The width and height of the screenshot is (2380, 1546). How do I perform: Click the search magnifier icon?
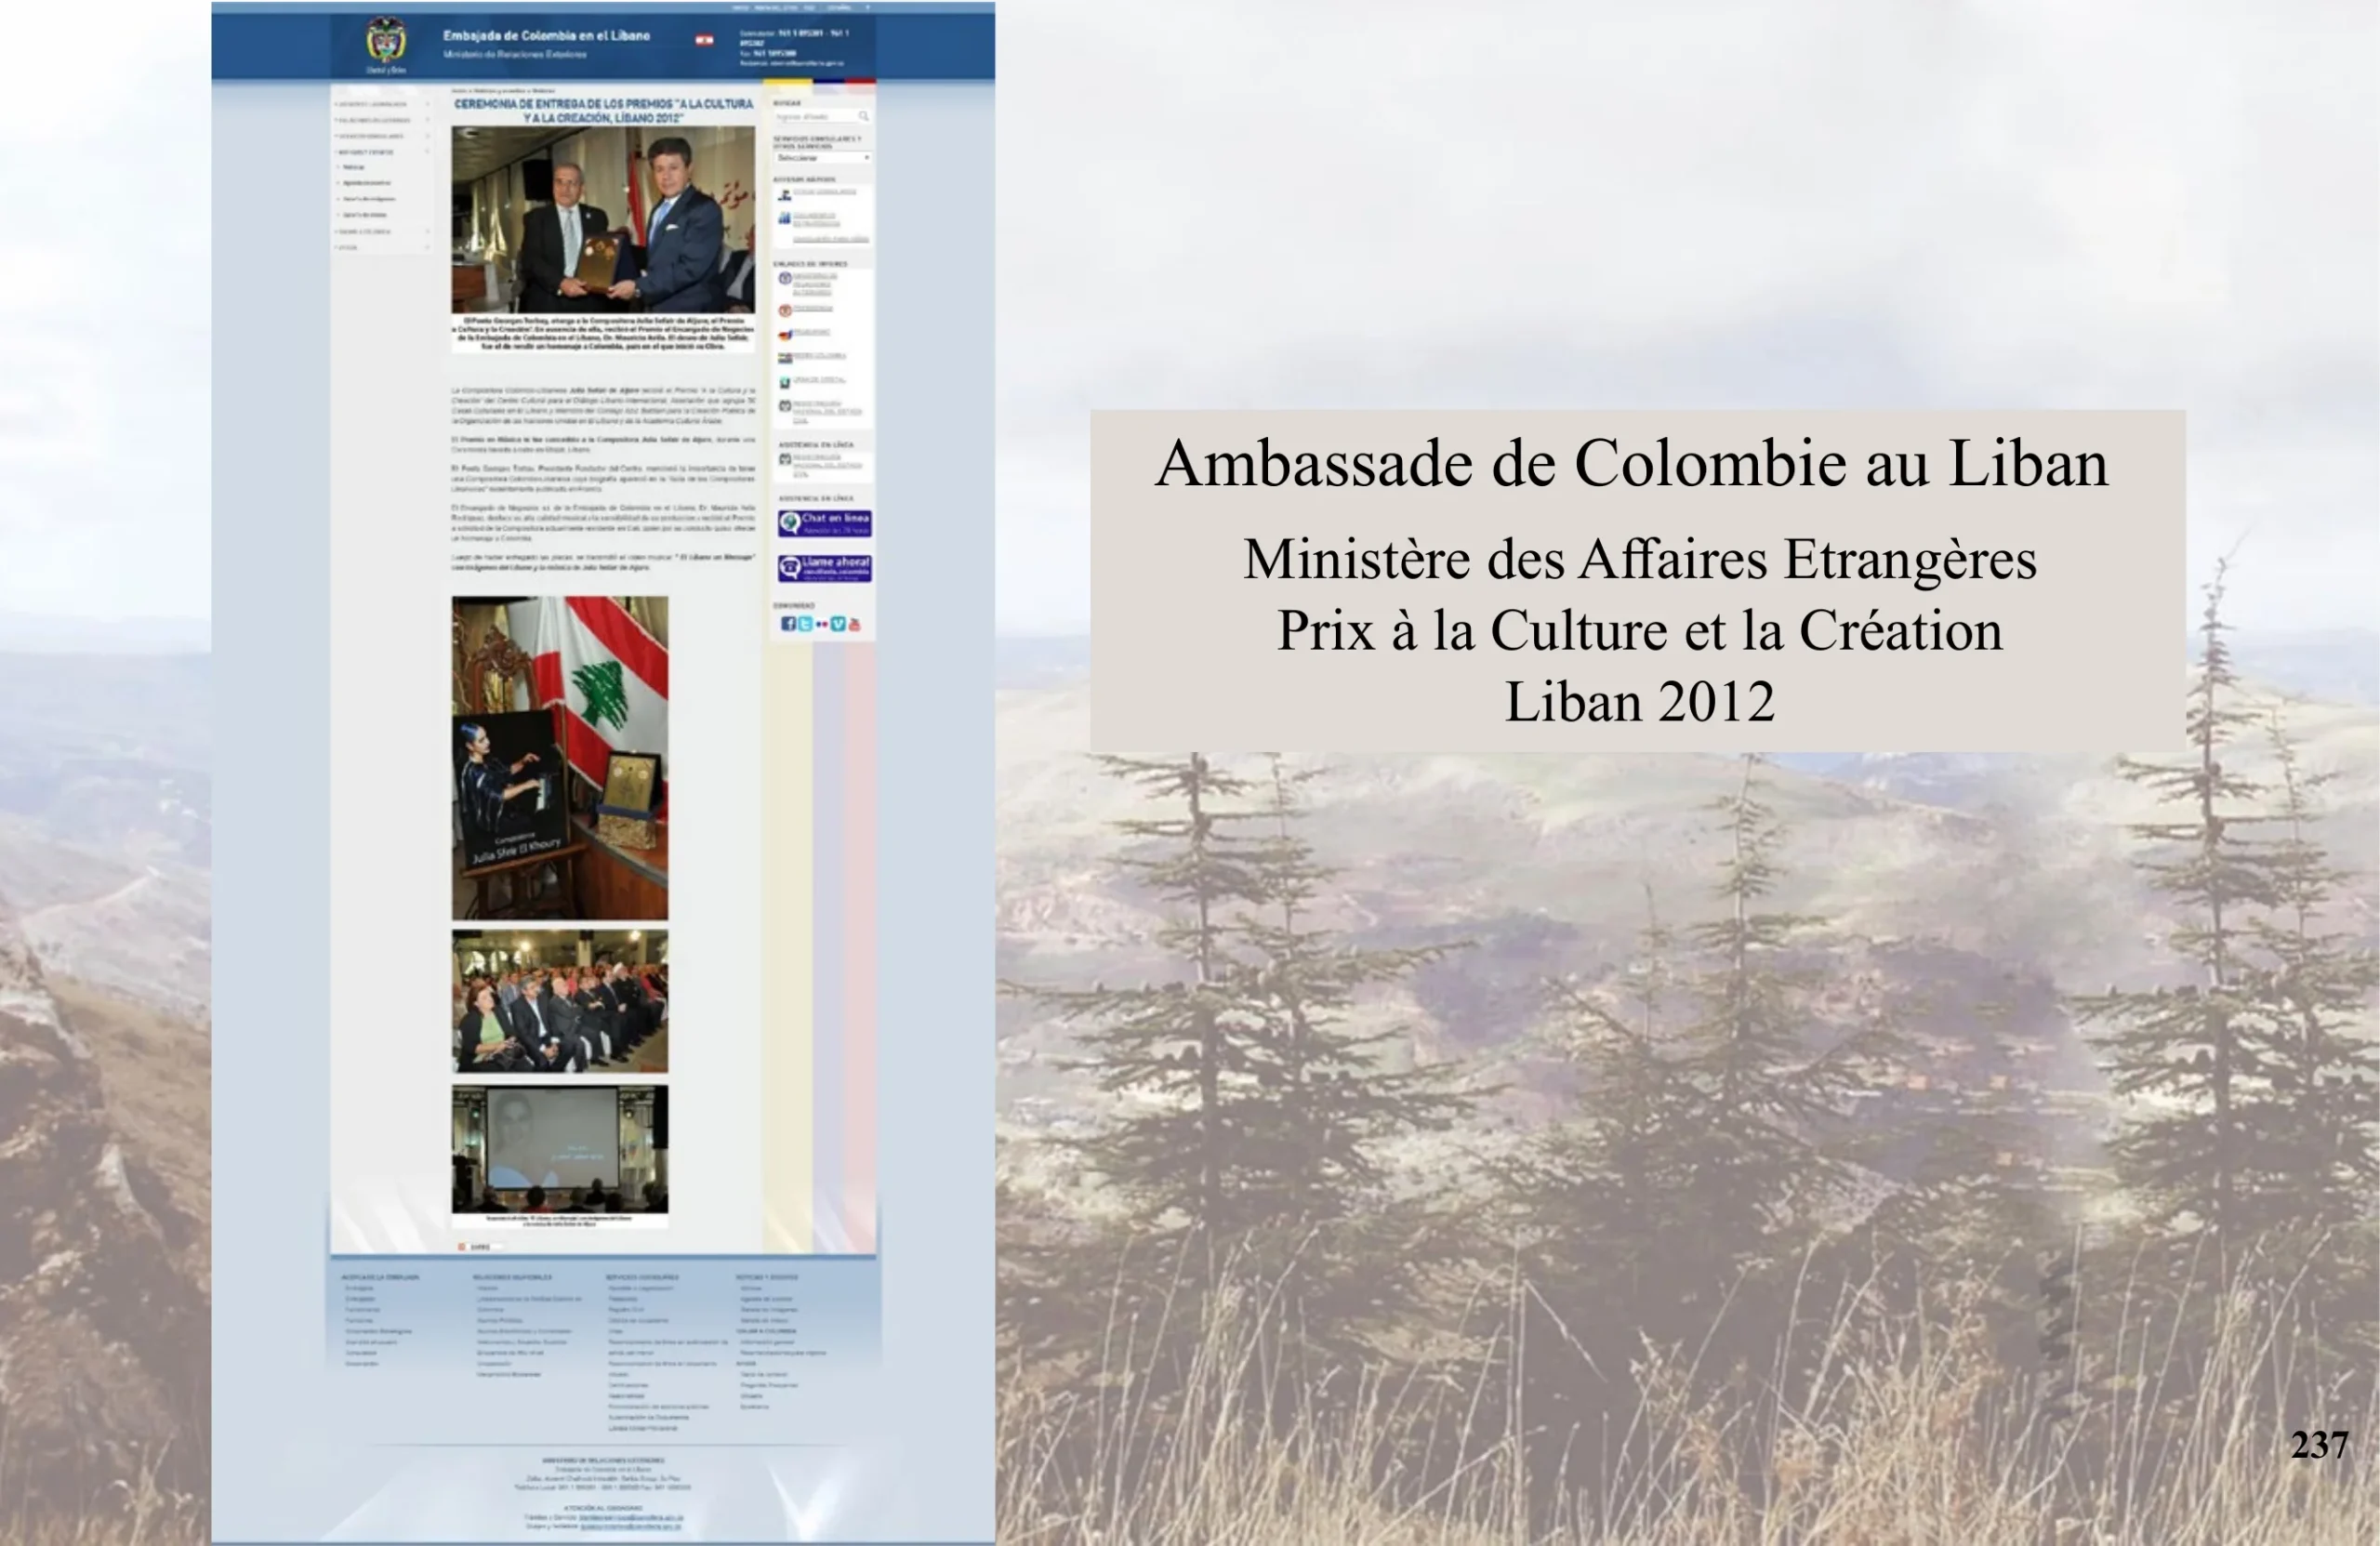pos(863,116)
